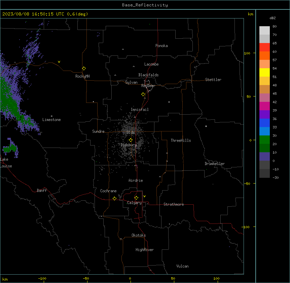Viewport: 290px width, 283px height.
Task: Select the magenta 42 dBZ legend color
Action: 264,106
